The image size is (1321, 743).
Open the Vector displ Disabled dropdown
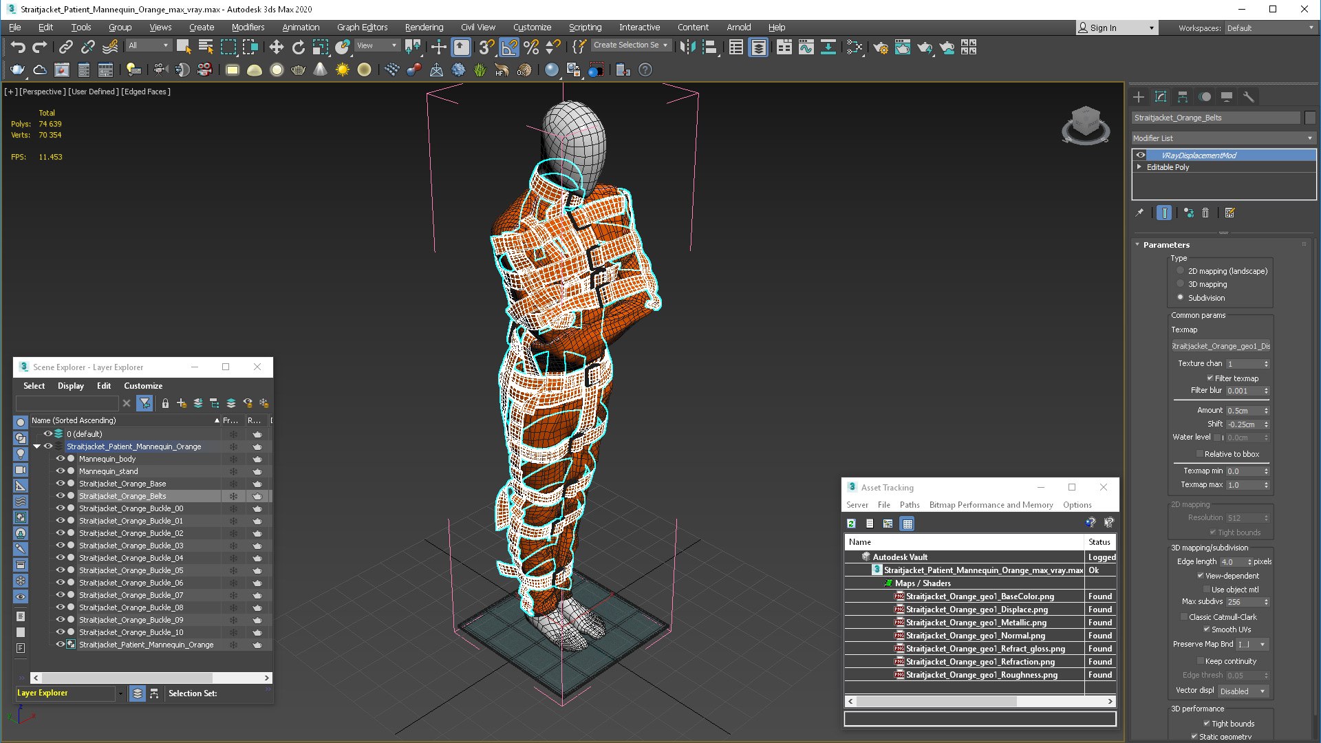click(1243, 691)
